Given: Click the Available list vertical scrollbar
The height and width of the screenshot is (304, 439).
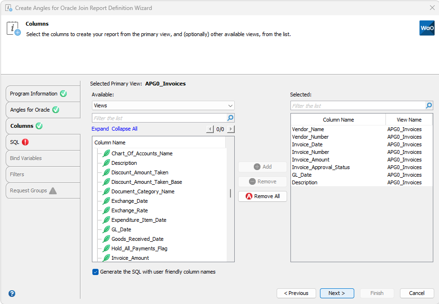Looking at the screenshot, I should tap(230, 193).
